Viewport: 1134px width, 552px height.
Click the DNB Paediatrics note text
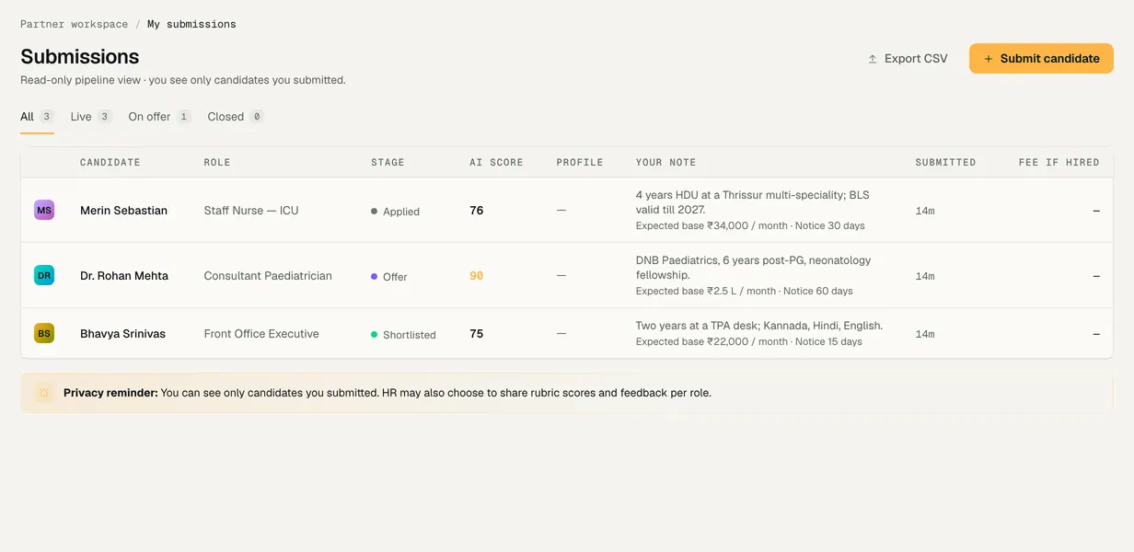[x=754, y=268]
